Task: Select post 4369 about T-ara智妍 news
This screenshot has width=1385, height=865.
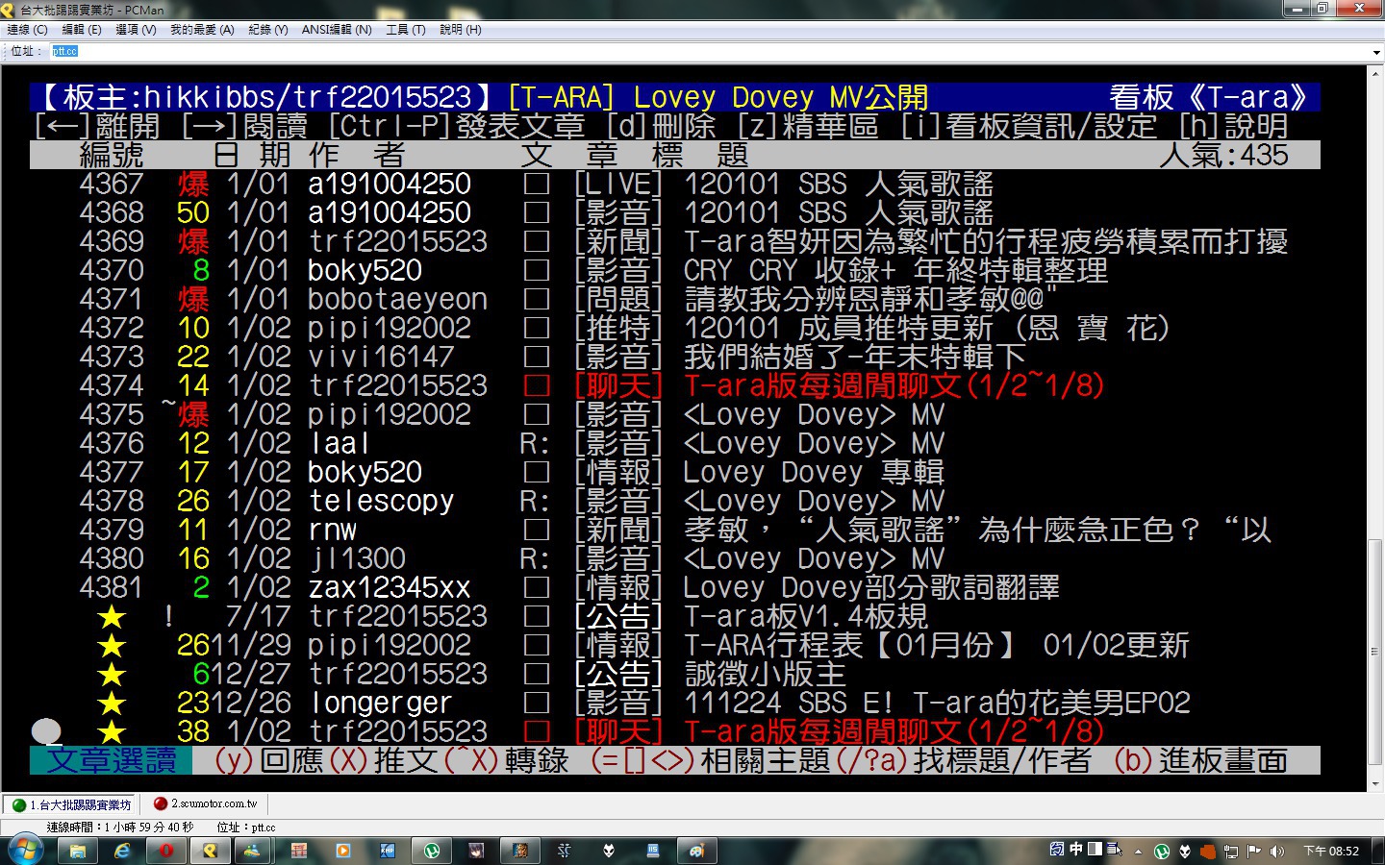Action: (674, 241)
